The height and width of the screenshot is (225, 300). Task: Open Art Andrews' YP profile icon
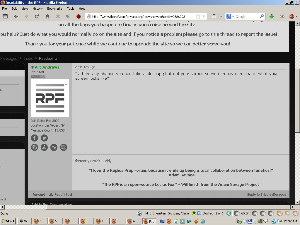(54, 147)
